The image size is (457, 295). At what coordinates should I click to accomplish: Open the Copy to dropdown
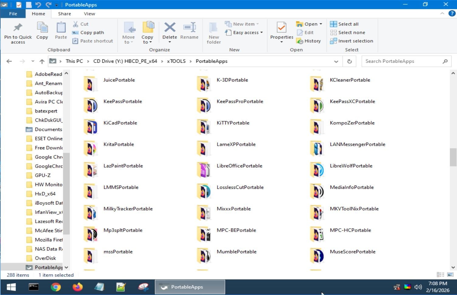147,40
